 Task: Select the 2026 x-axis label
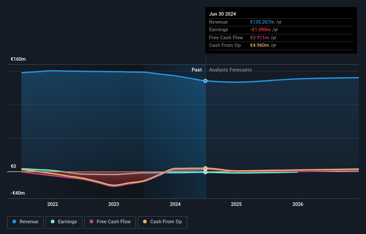coord(298,204)
